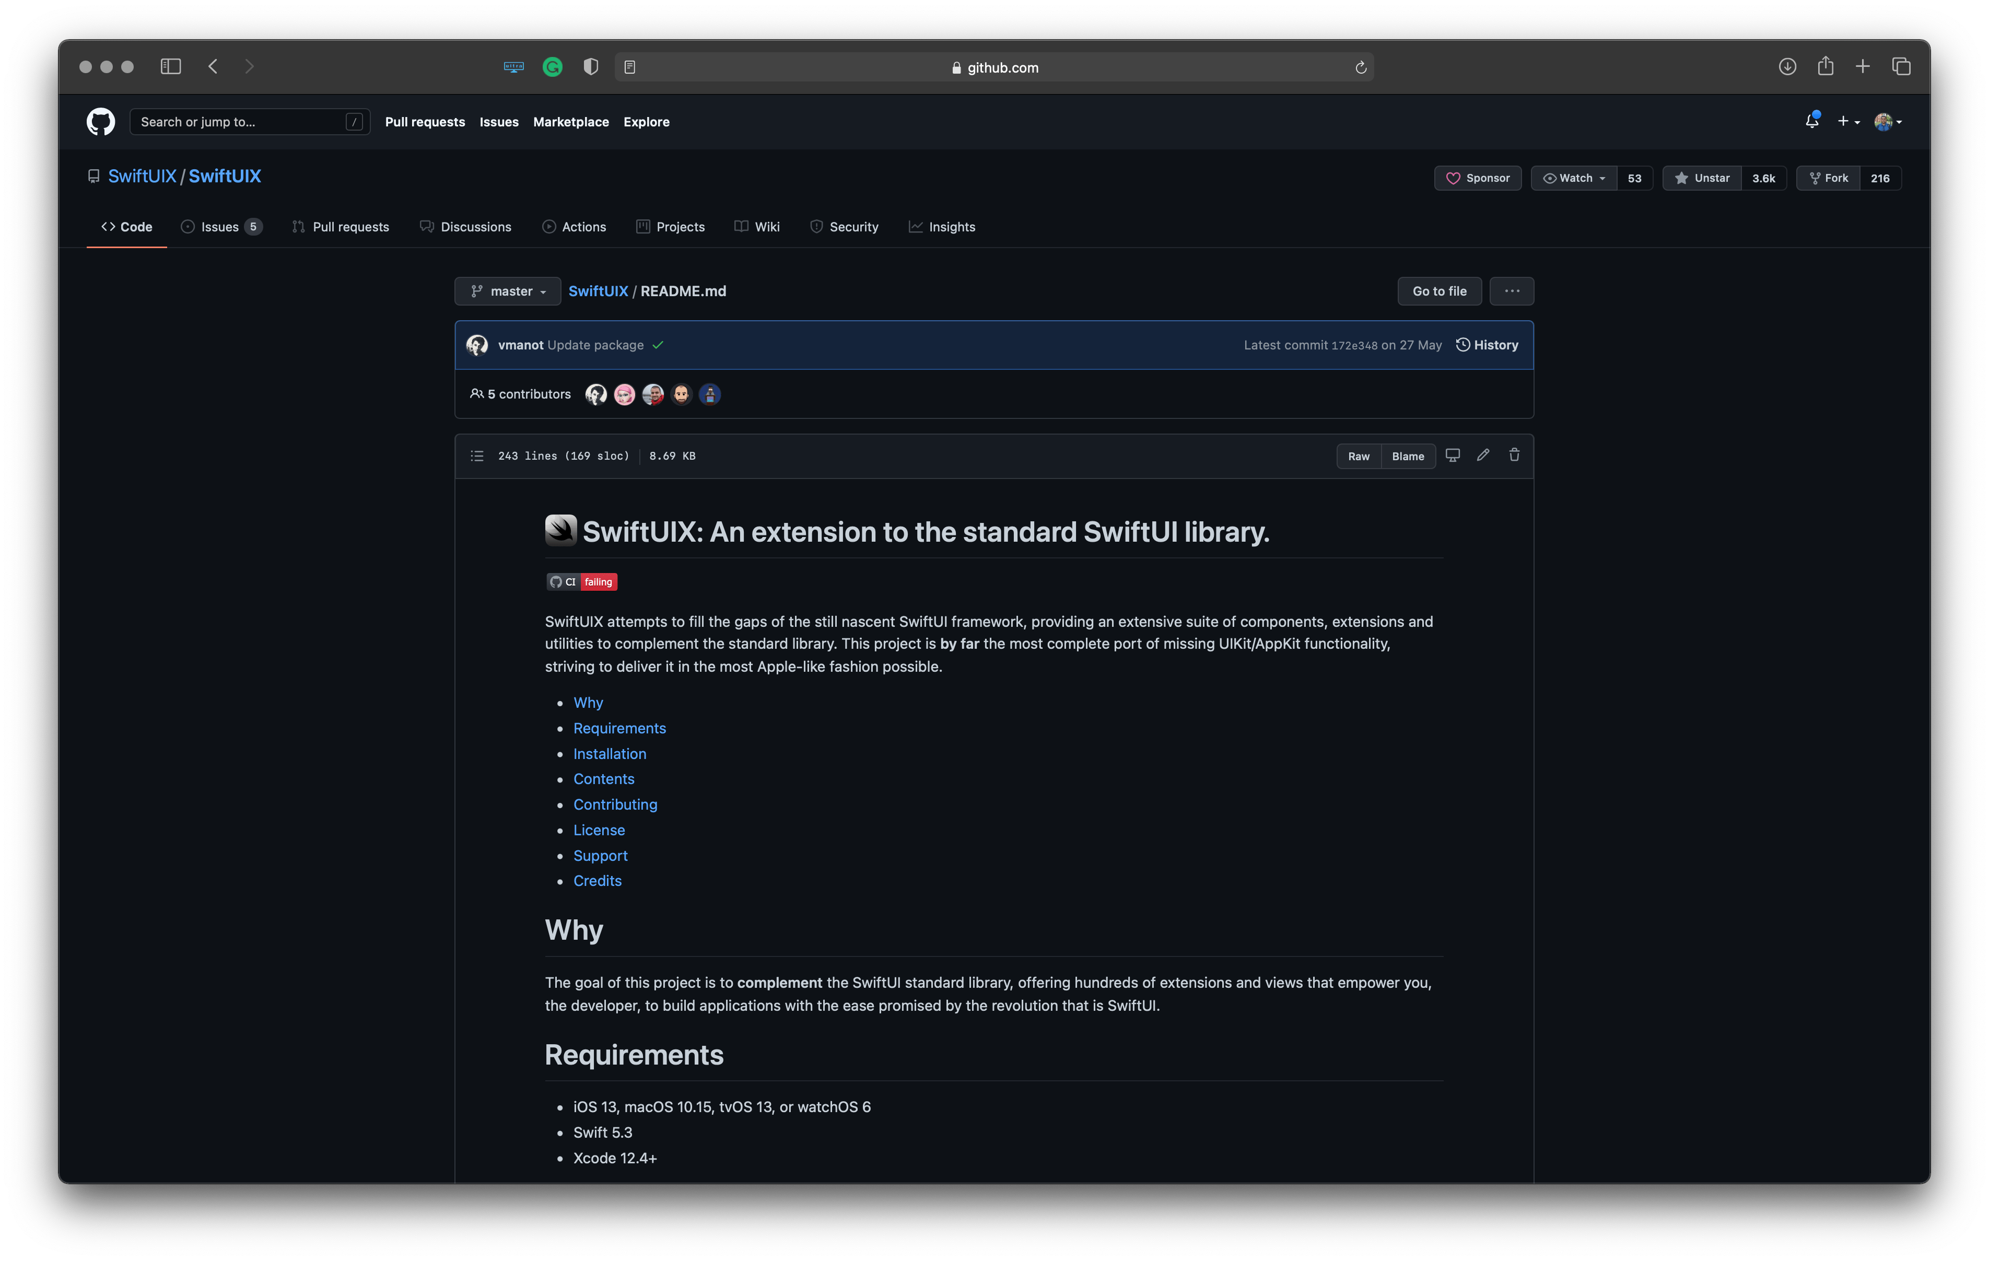Open the Insights tab
This screenshot has height=1261, width=1989.
click(x=942, y=226)
